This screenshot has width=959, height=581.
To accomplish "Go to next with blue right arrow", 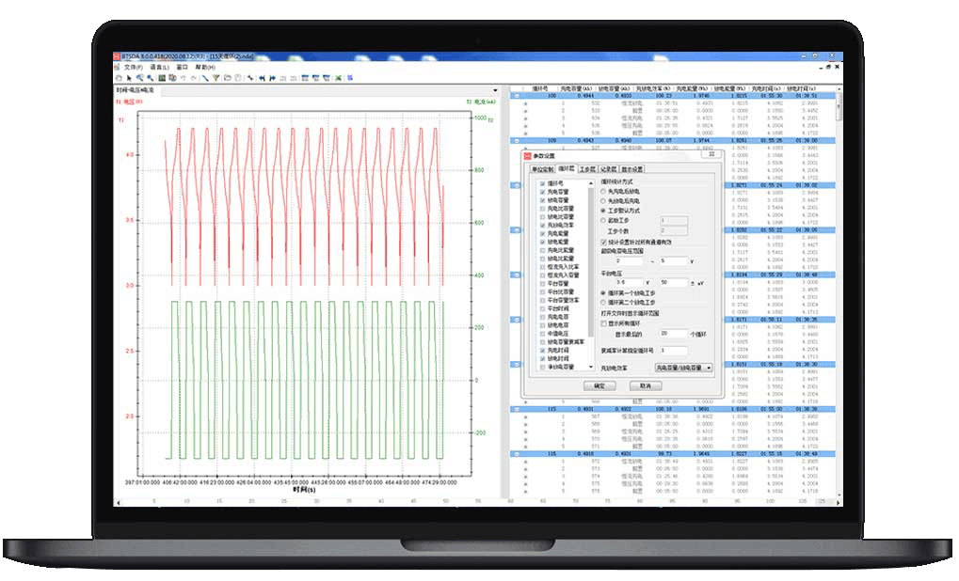I will tap(272, 78).
